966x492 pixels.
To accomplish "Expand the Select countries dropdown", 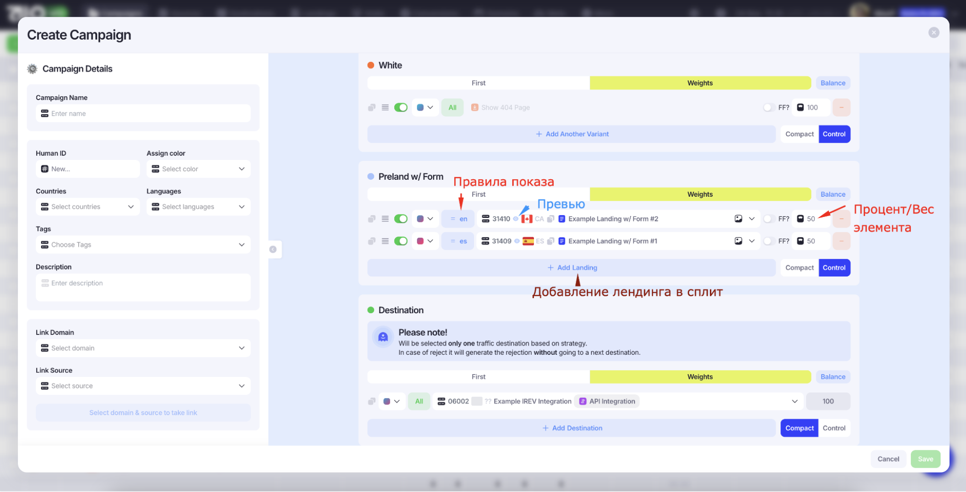I will coord(87,207).
